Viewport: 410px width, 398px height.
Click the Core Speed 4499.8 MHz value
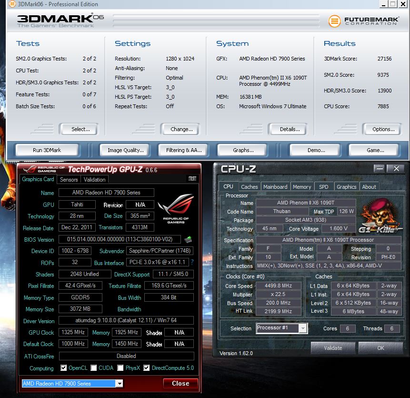coord(278,286)
